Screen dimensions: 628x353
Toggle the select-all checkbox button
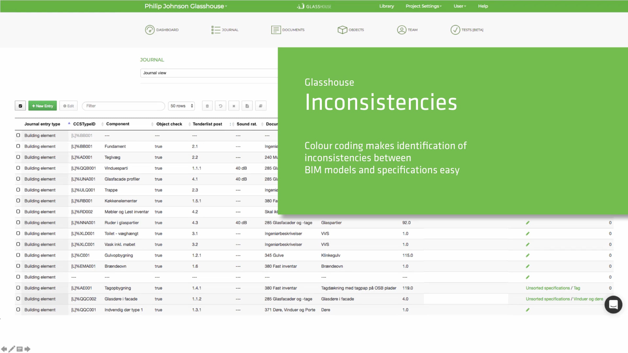[20, 106]
